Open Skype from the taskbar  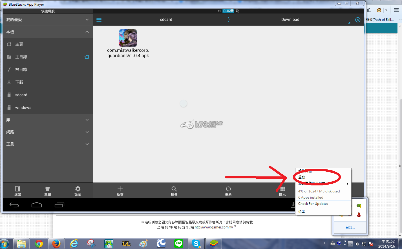tap(196, 244)
